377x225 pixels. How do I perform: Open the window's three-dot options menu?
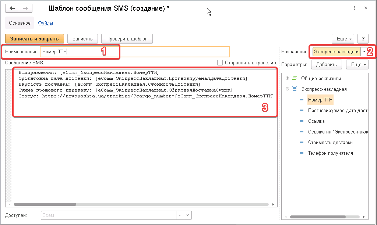click(x=355, y=8)
